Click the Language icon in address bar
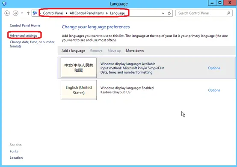237x167 pixels. (35, 13)
